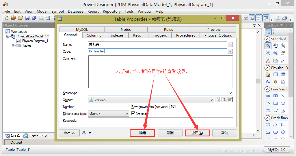Toggle the Generate checkbox
Screen dimensions: 296x156
[133, 113]
